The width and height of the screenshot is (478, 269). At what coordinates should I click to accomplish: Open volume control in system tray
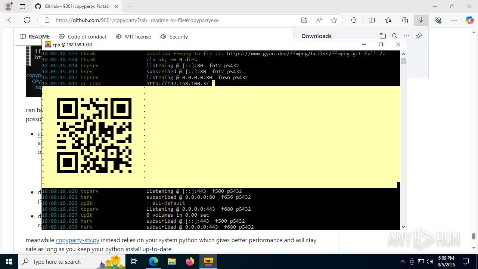pos(430,262)
